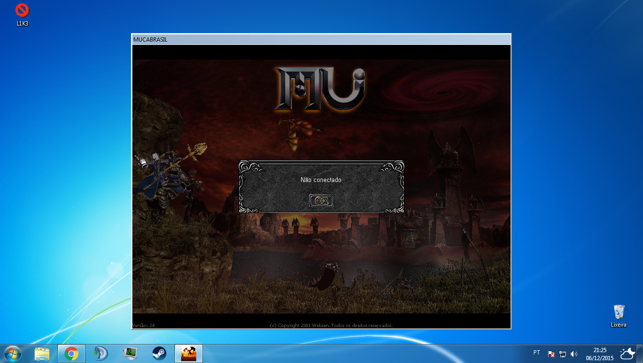Click the MU game taskbar button
This screenshot has height=363, width=643.
click(189, 354)
